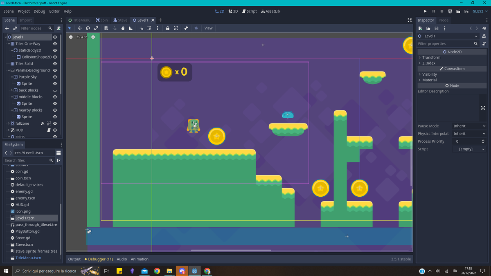Hide the HUD node
491x276 pixels.
55,130
